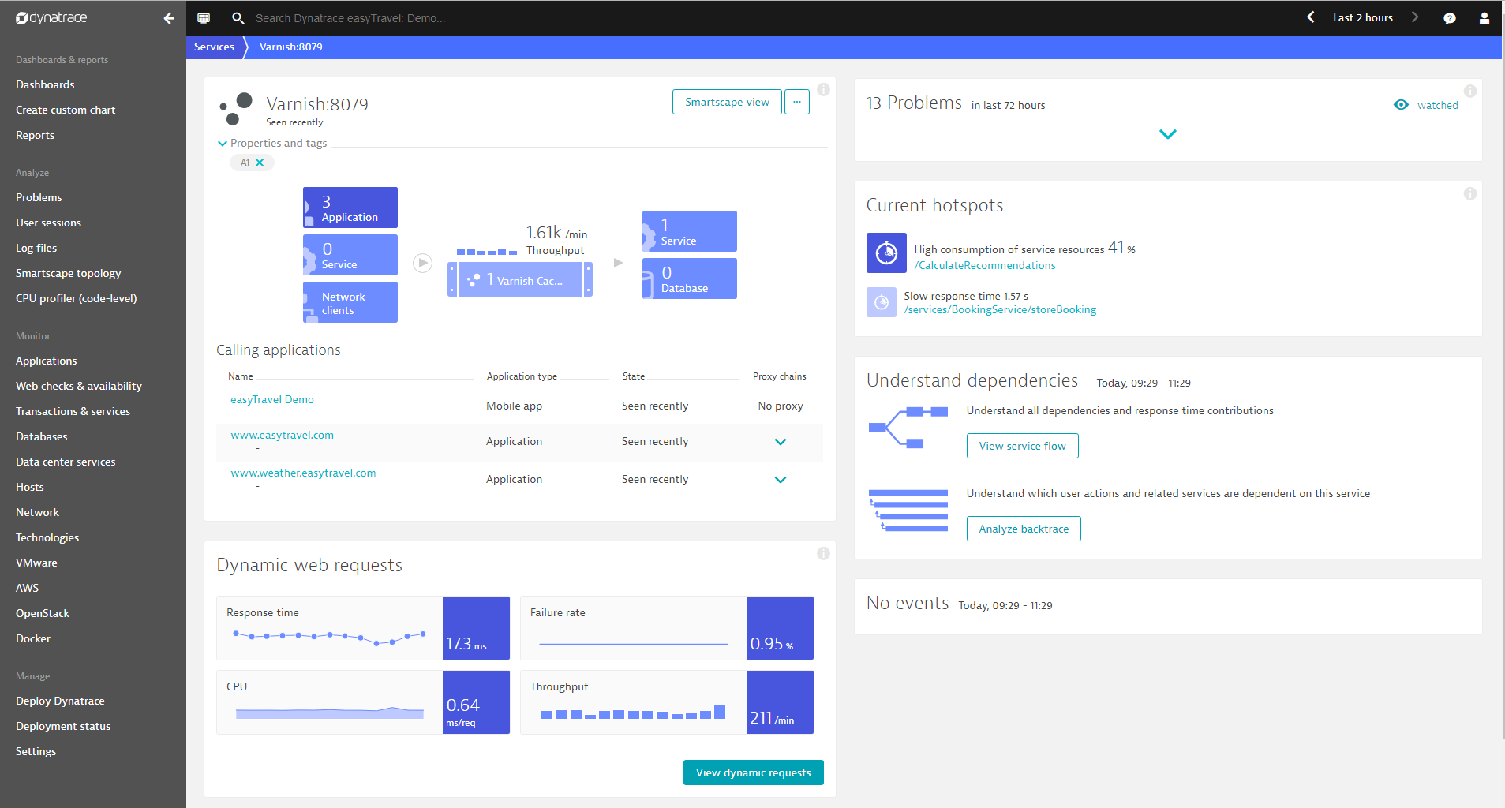Click the Network clients tile
This screenshot has height=808, width=1505.
click(350, 302)
